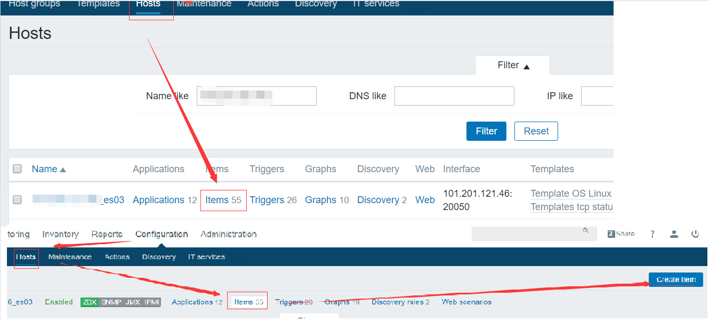709x321 pixels.
Task: Open Items 55 link in the host table row
Action: click(223, 200)
